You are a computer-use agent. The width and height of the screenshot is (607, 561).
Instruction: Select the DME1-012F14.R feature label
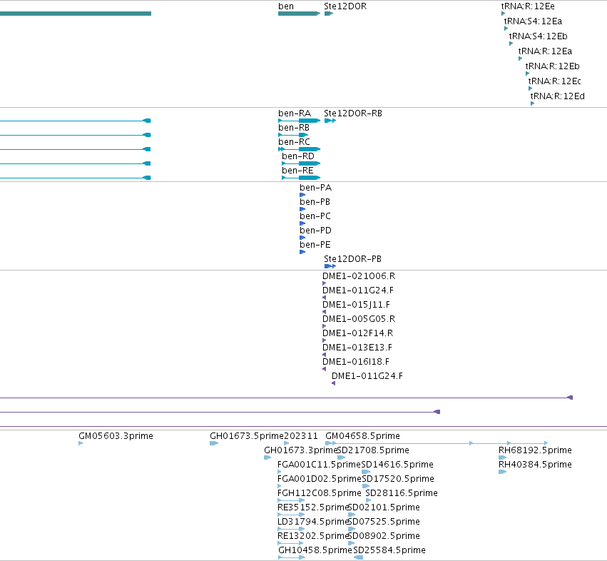click(357, 333)
